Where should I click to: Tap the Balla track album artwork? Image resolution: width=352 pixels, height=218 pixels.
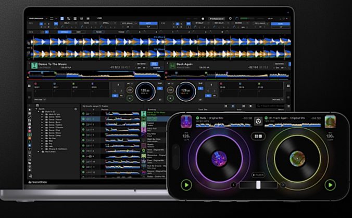186,121
